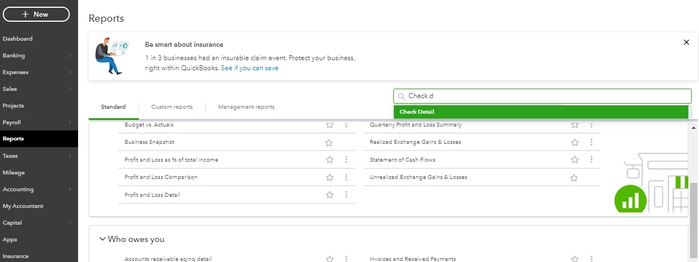The height and width of the screenshot is (262, 699).
Task: Favorite Quarterly Profit and Loss Summary
Action: click(x=575, y=125)
